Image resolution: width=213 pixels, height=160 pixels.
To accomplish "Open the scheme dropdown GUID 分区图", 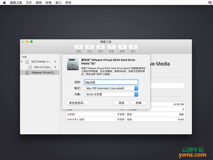I will [111, 94].
